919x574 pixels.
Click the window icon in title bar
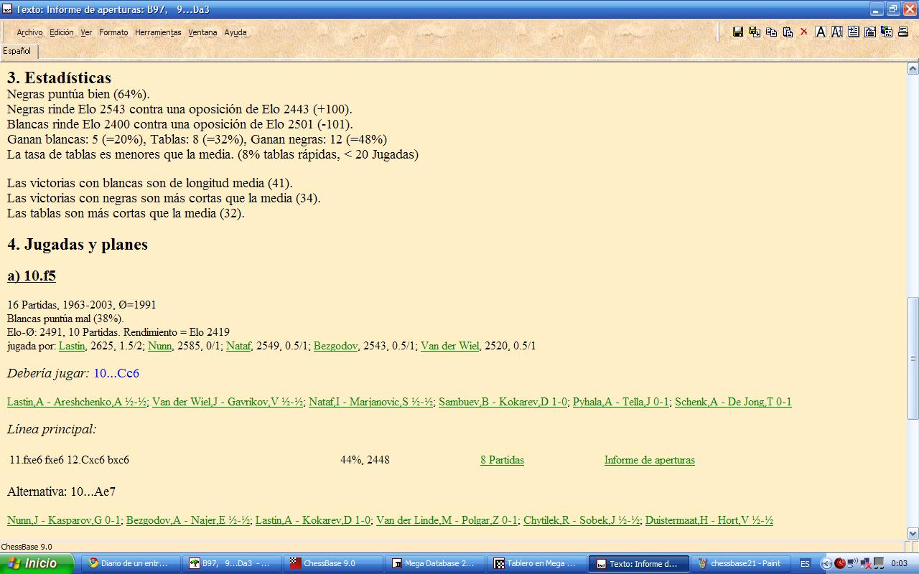pos(7,9)
